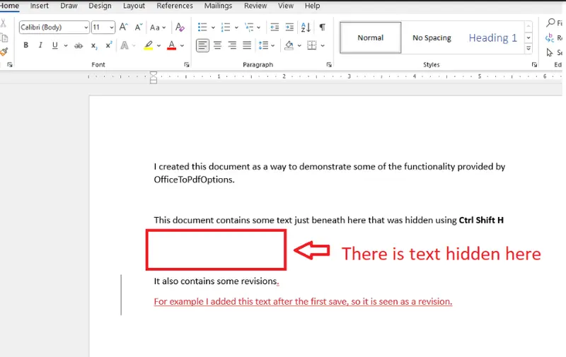Viewport: 566px width, 357px height.
Task: Open the Mailings ribbon tab
Action: click(218, 6)
